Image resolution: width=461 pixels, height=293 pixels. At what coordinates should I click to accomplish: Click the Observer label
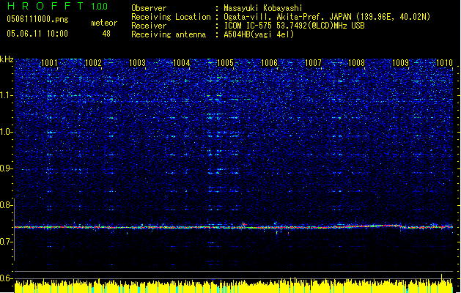(x=149, y=8)
